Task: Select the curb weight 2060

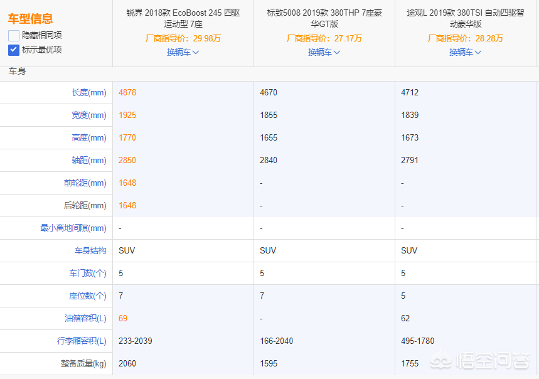Action: [127, 363]
